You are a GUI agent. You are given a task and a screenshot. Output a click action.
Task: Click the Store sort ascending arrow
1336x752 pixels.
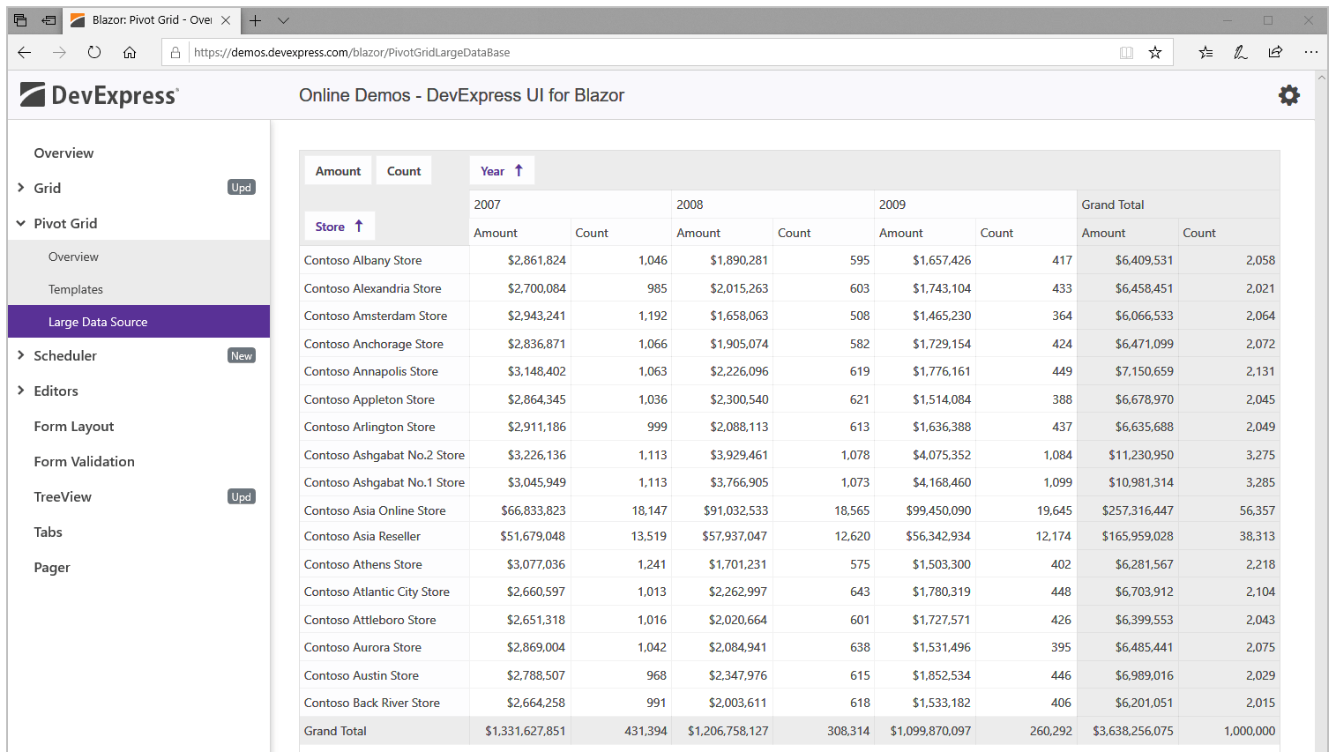[359, 227]
